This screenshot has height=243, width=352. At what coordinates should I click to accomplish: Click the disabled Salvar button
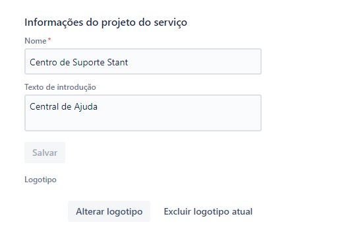point(45,153)
